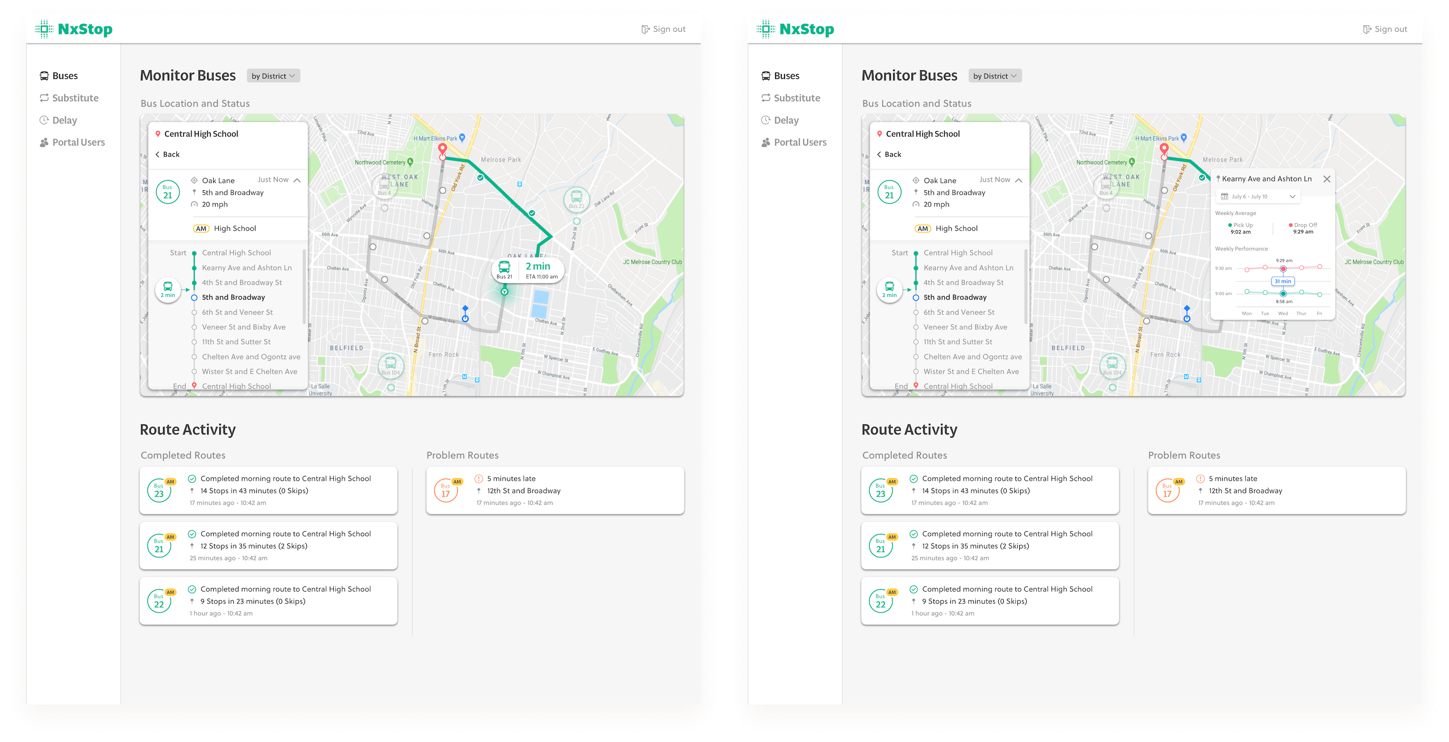Collapse Bus 21 details chevron in left panel
This screenshot has width=1449, height=742.
coord(297,180)
